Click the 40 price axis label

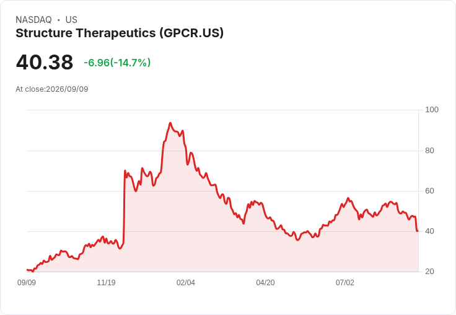[x=429, y=231]
